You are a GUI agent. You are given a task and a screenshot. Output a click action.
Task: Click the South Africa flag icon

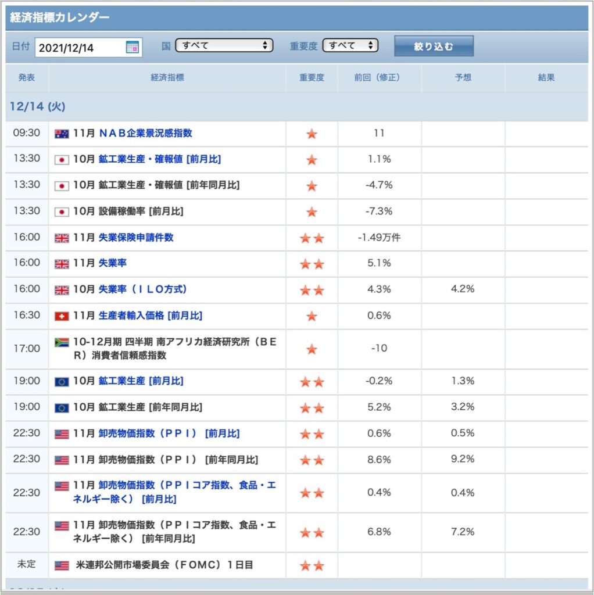tap(62, 343)
